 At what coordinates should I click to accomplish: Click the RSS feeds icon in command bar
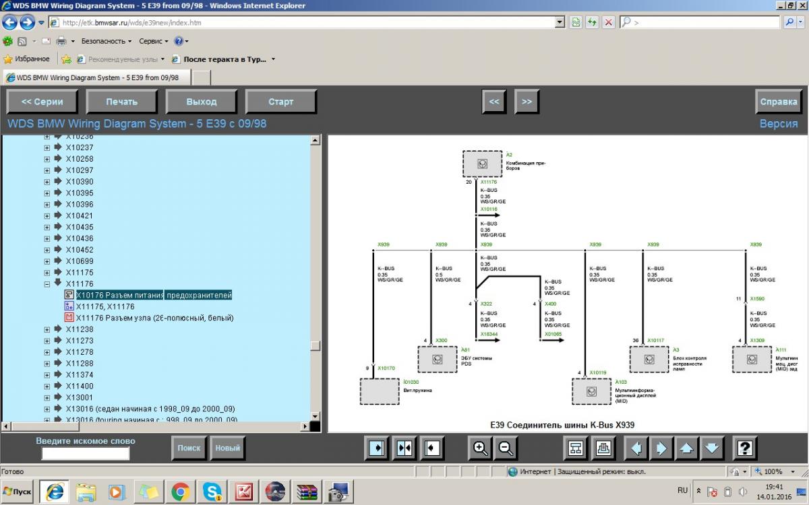tap(22, 41)
